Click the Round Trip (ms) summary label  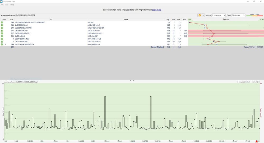tap(158, 47)
